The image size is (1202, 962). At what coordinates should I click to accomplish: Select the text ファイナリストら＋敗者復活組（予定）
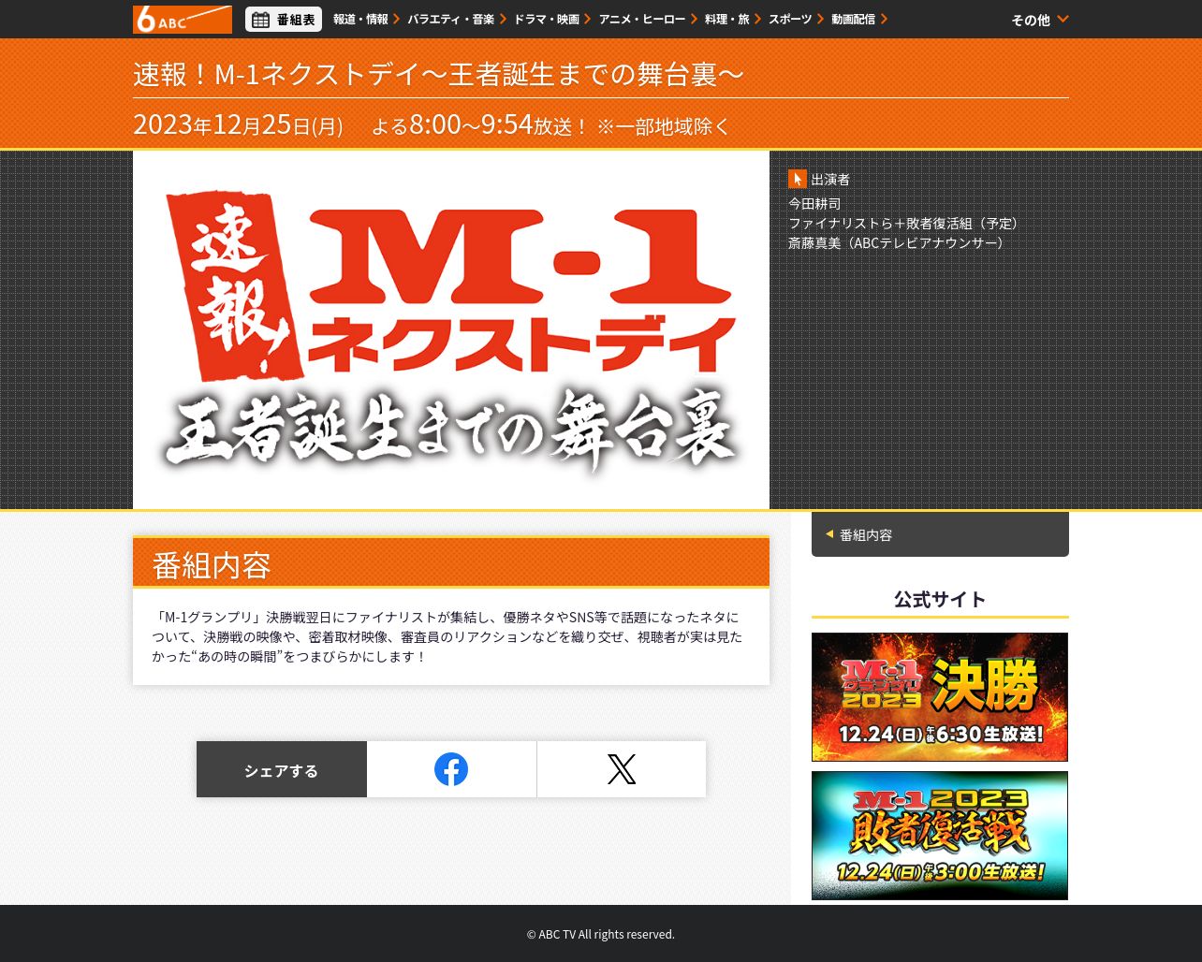click(x=906, y=223)
